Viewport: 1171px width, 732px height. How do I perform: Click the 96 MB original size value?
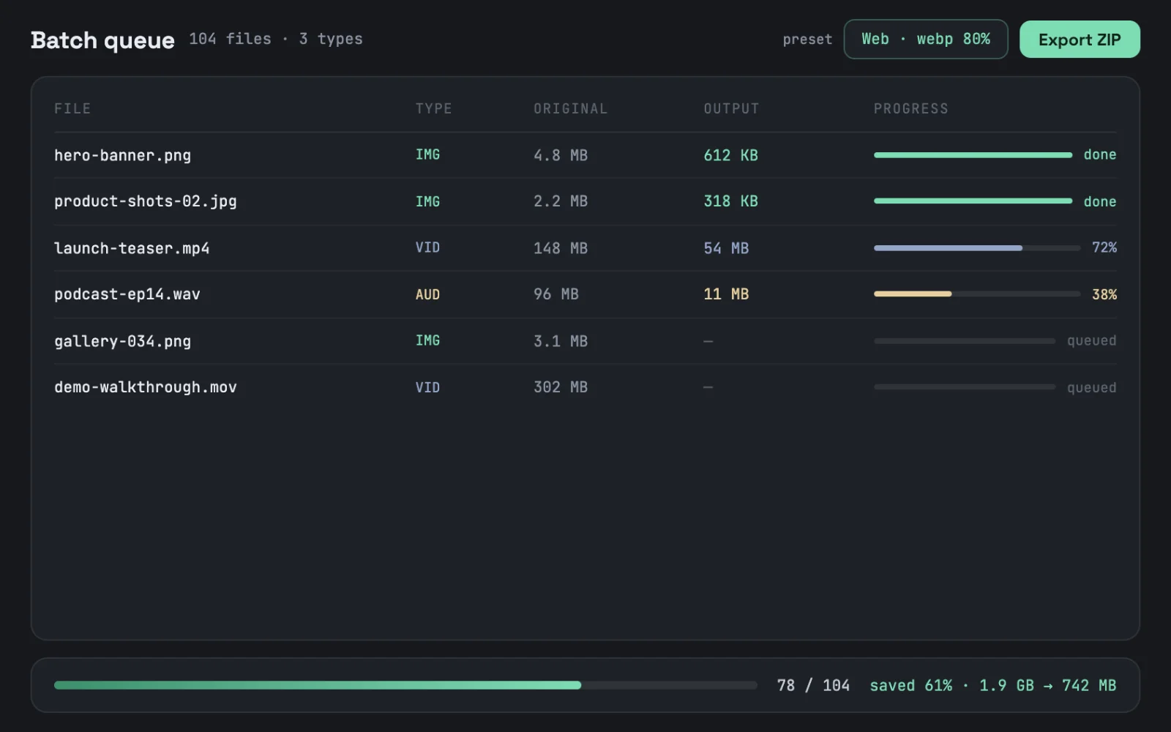point(556,294)
